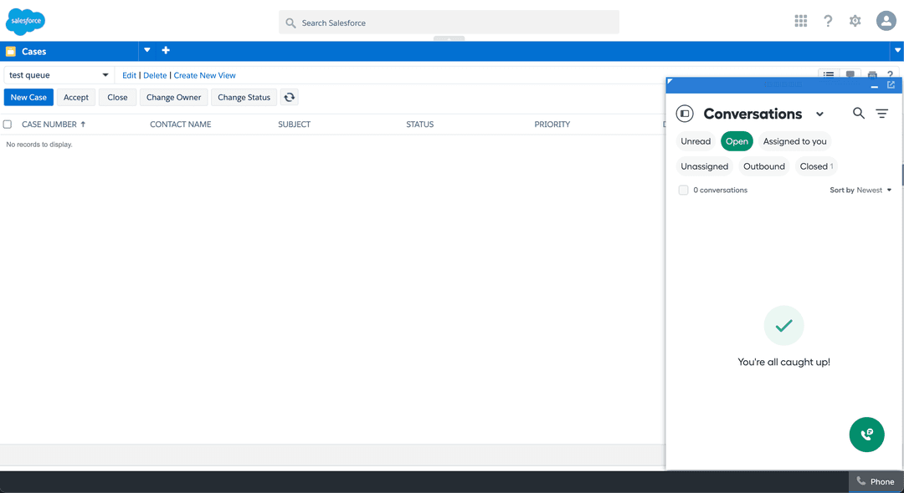The height and width of the screenshot is (493, 904).
Task: Open the user profile avatar
Action: tap(886, 21)
